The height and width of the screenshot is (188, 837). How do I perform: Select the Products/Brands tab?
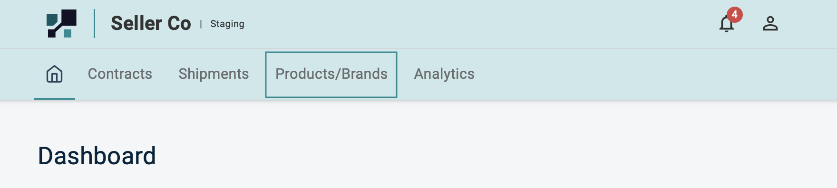coord(331,75)
